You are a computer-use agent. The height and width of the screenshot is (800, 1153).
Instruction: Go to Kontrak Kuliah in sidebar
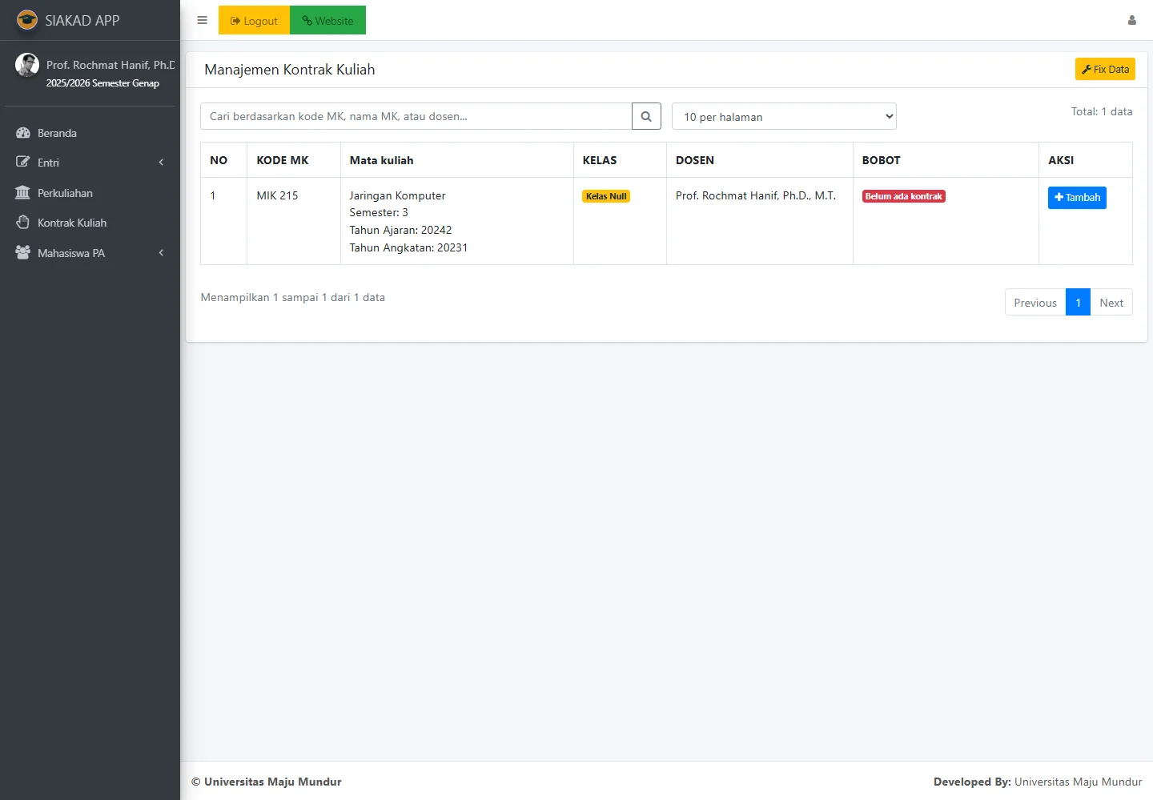tap(71, 223)
